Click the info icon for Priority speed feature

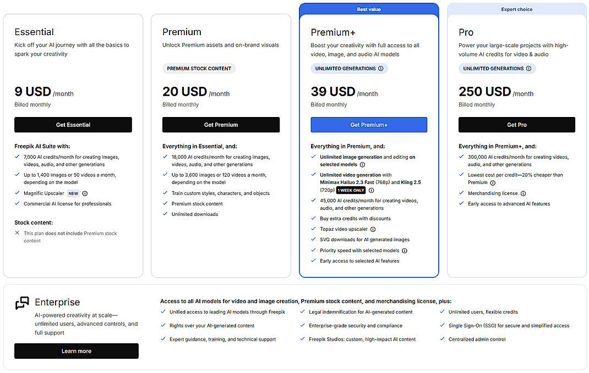[x=405, y=250]
